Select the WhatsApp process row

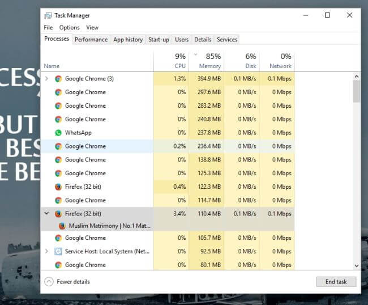pyautogui.click(x=168, y=133)
